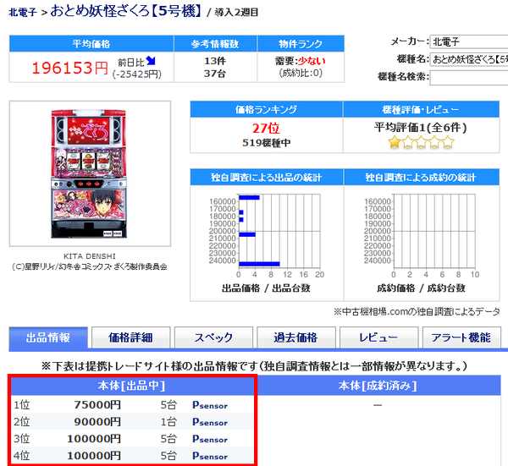508x466 pixels.
Task: Open Psensor link in 4位 row
Action: tap(210, 456)
